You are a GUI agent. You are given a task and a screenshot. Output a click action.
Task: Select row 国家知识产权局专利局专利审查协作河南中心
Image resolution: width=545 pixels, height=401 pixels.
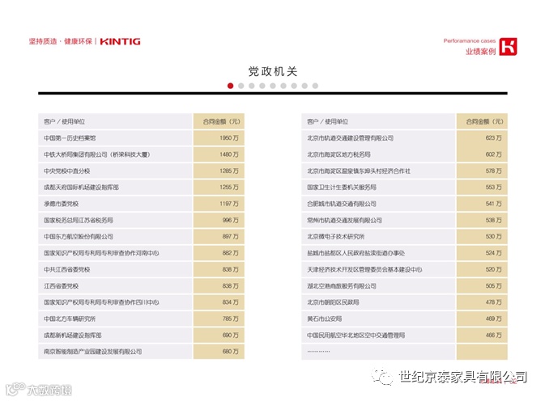coord(141,253)
